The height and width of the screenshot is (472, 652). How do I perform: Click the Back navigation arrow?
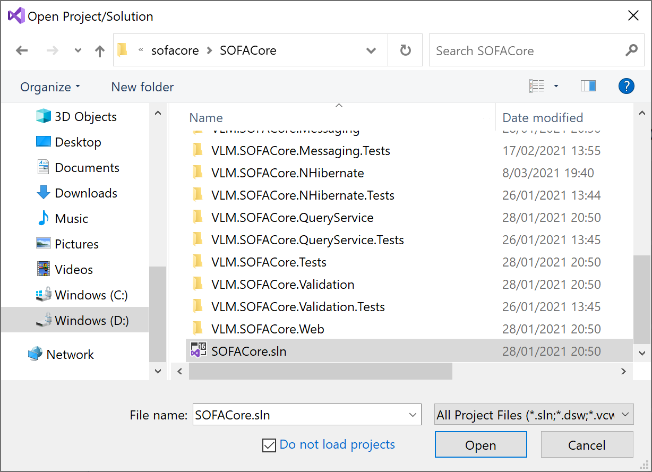(x=22, y=50)
